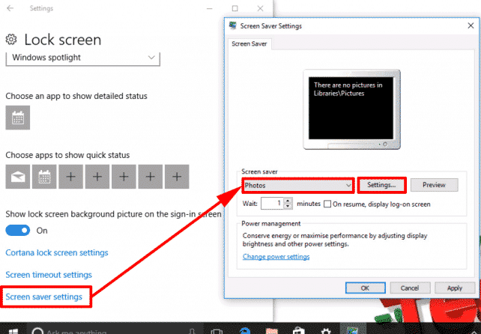Screen dimensions: 481x334
Task: Minimize the Settings window
Action: [x=210, y=8]
